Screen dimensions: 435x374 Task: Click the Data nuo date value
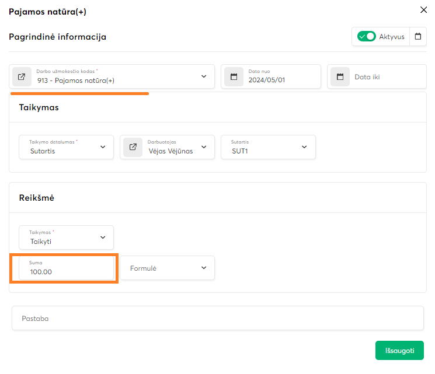[x=267, y=81]
